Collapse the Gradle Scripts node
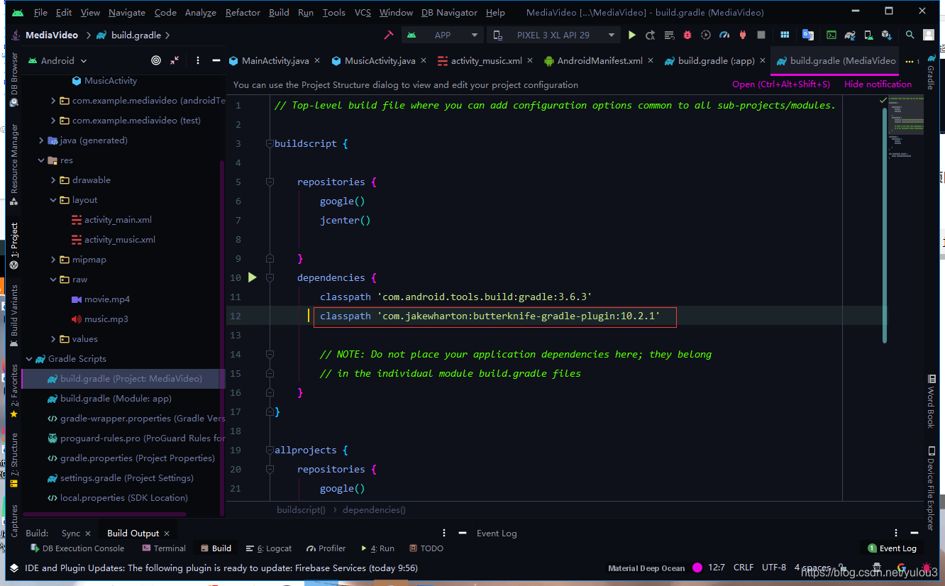 tap(29, 359)
